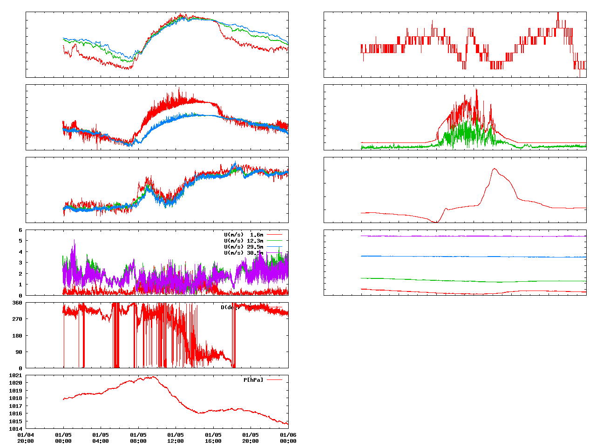Click the '2' wind speed axis value
This screenshot has height=447, width=596.
(20, 274)
